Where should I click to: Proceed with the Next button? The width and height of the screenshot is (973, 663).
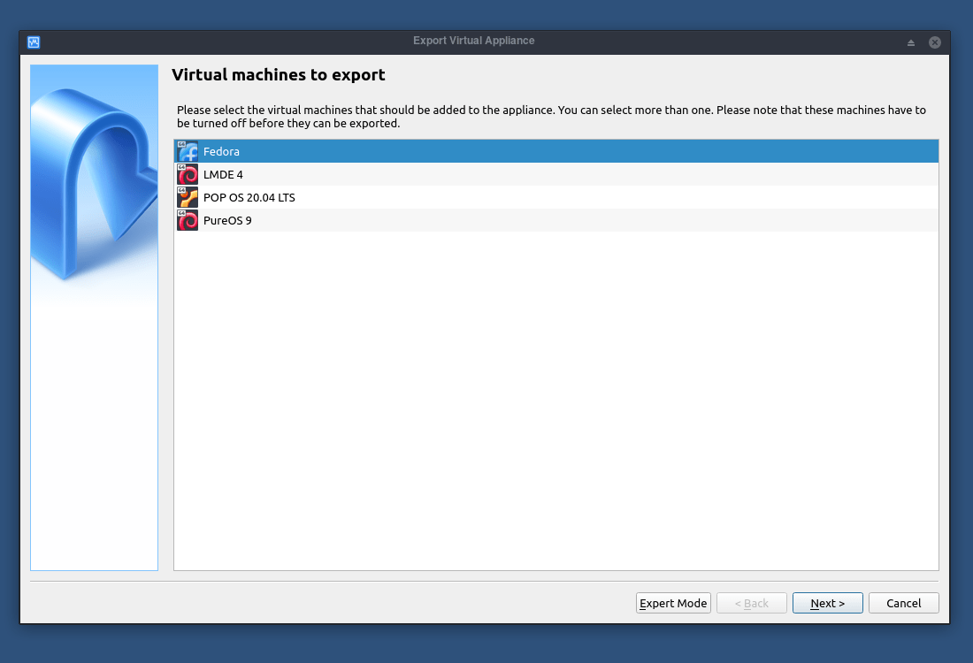click(x=827, y=603)
